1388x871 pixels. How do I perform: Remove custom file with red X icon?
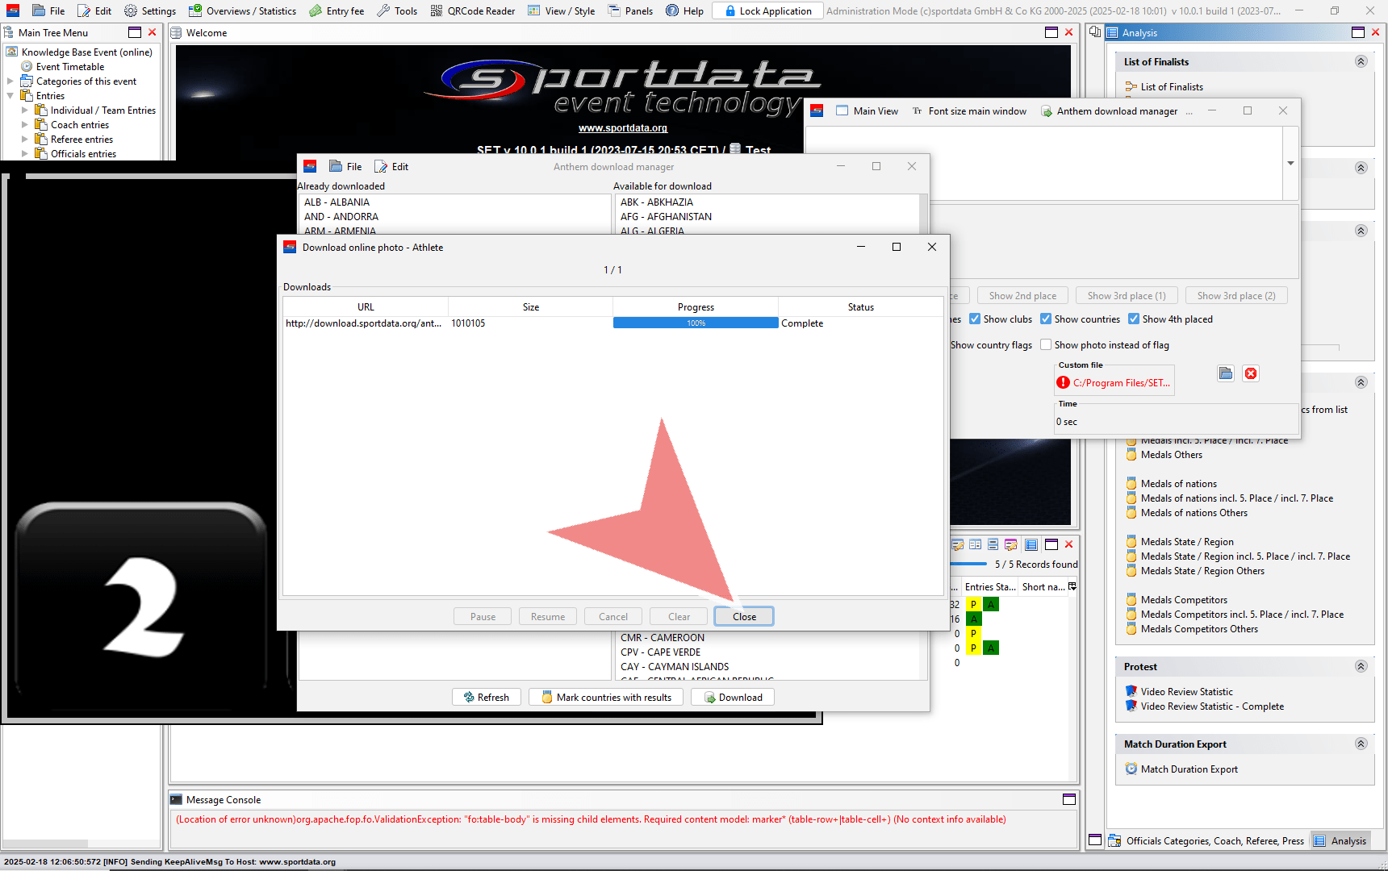pyautogui.click(x=1251, y=373)
